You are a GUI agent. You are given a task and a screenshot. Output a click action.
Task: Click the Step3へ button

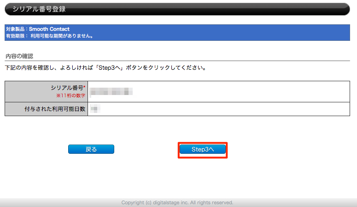[203, 149]
